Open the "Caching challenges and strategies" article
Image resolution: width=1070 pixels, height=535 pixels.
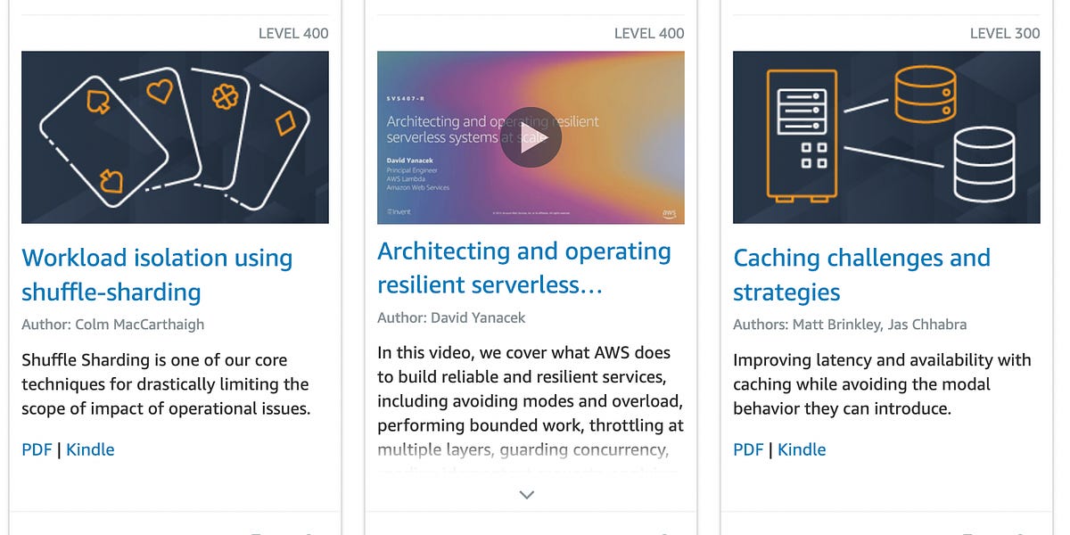point(861,275)
